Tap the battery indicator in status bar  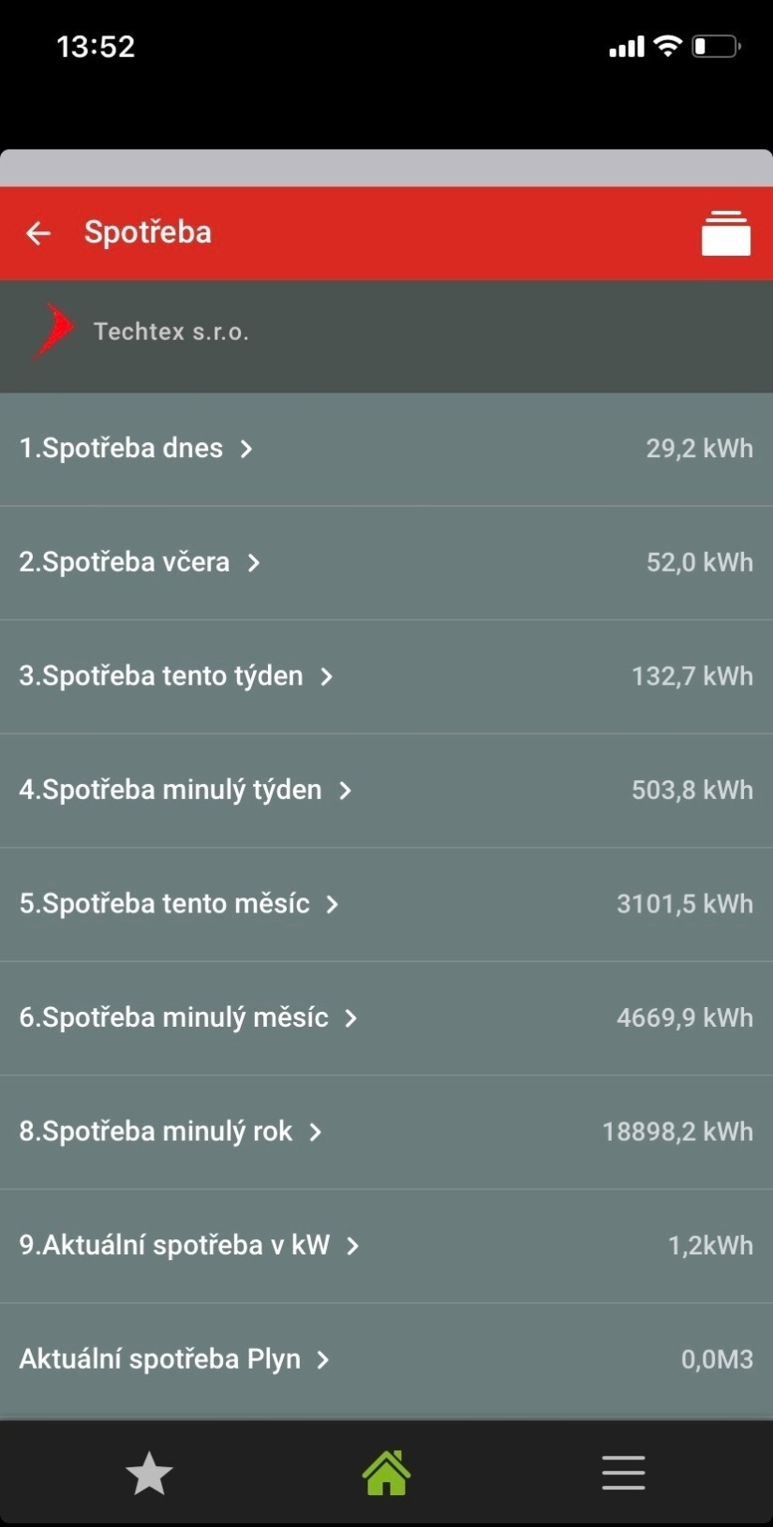click(x=716, y=46)
